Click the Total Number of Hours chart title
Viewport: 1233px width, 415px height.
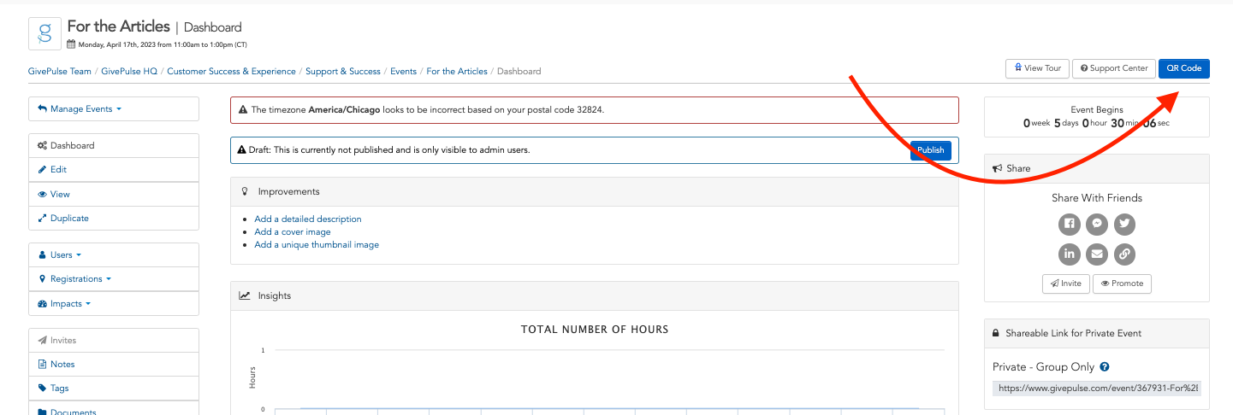pyautogui.click(x=595, y=330)
